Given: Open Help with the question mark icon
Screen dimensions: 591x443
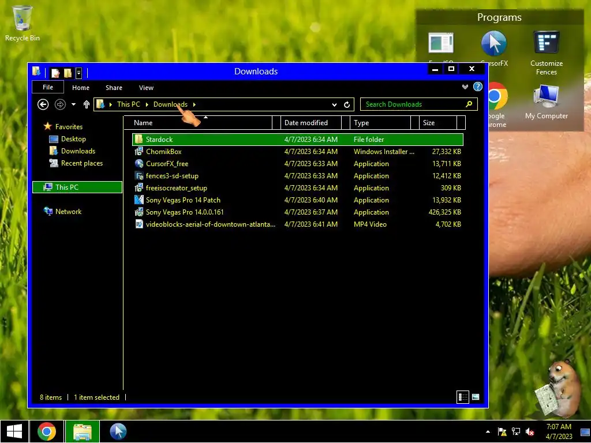Looking at the screenshot, I should click(477, 87).
